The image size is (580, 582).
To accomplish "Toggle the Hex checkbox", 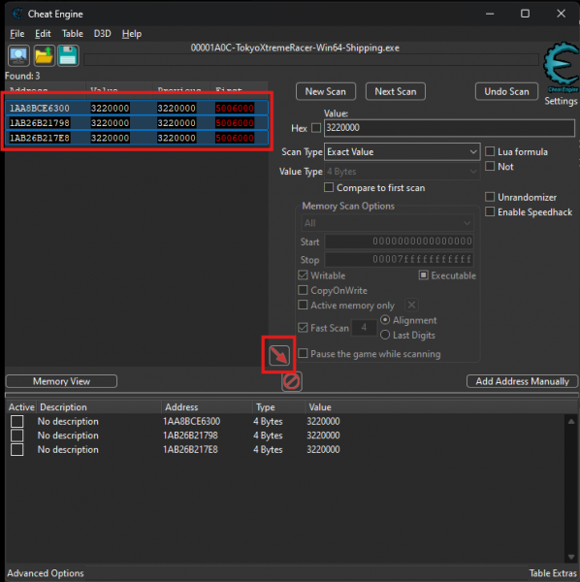I will pyautogui.click(x=316, y=128).
